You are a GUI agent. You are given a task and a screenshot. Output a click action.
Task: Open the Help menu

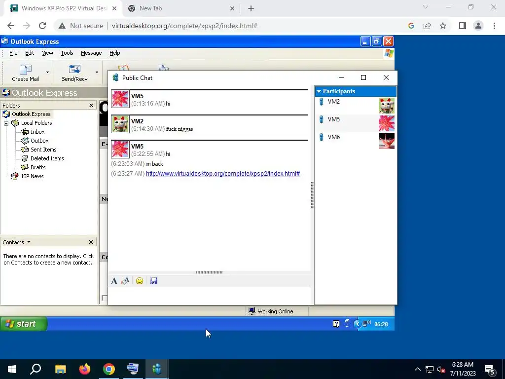coord(114,53)
